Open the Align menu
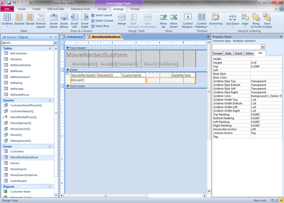The height and width of the screenshot is (203, 284). click(x=245, y=21)
